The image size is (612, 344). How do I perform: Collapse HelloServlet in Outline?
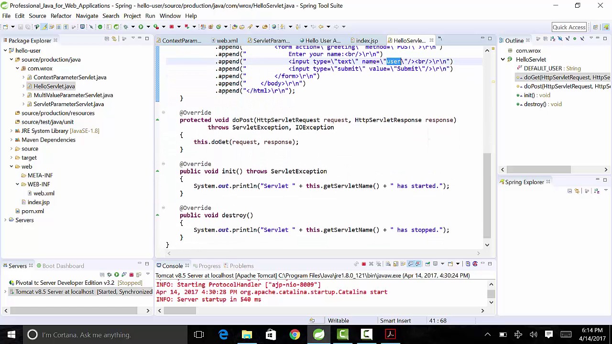(503, 60)
